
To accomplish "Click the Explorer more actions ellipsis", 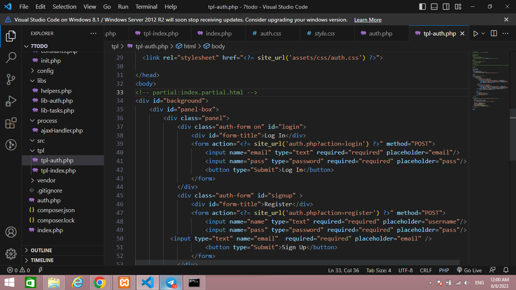I will [93, 34].
